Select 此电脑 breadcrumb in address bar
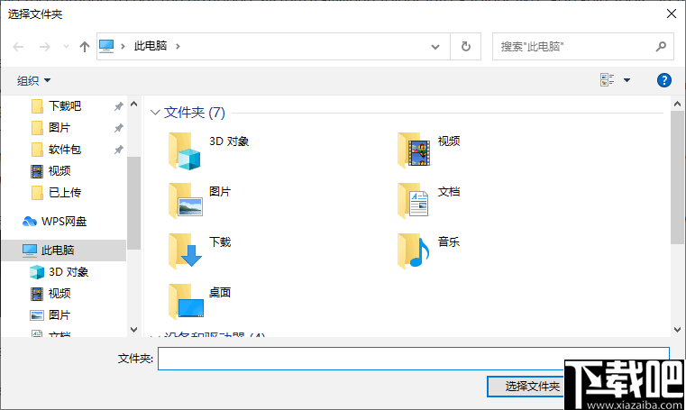The image size is (686, 410). (x=151, y=46)
